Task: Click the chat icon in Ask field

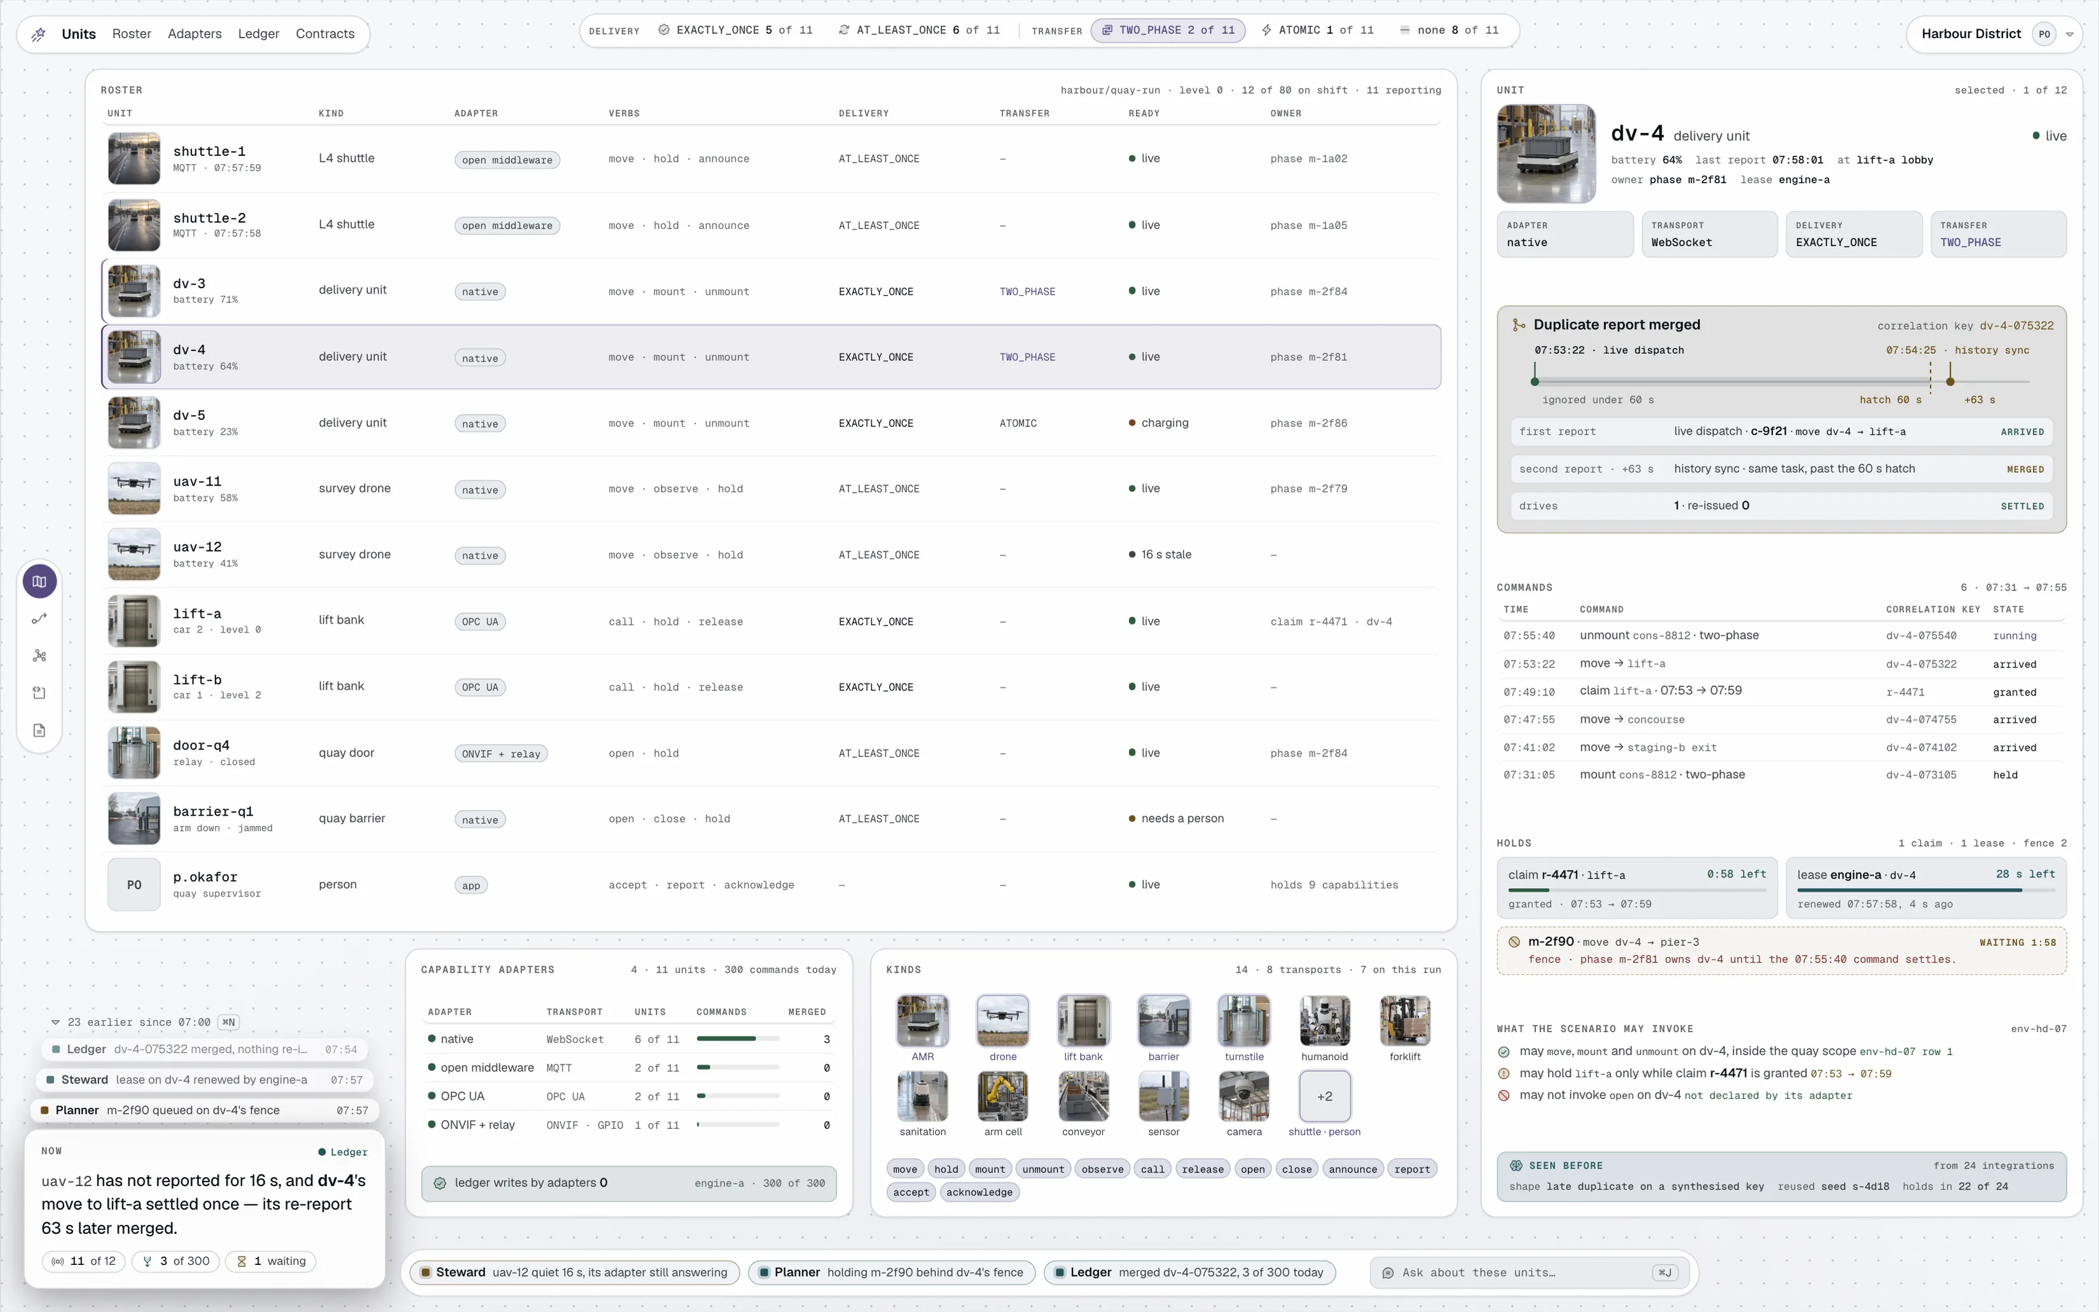Action: pos(1388,1273)
